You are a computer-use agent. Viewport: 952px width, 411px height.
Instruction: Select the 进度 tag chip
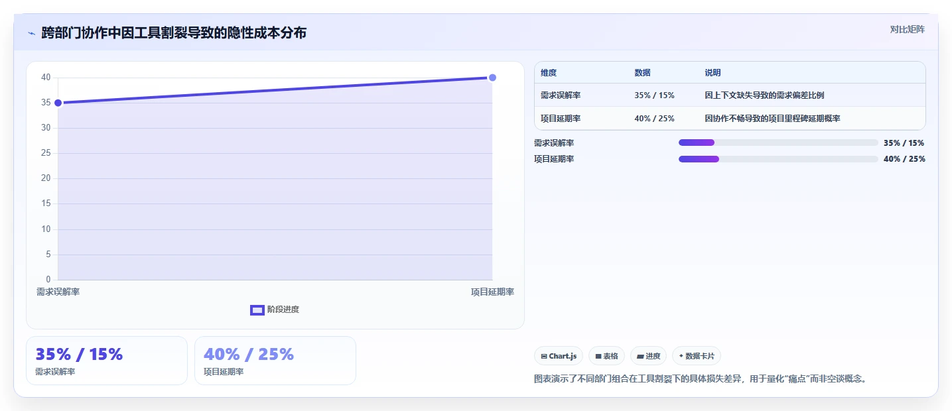649,356
